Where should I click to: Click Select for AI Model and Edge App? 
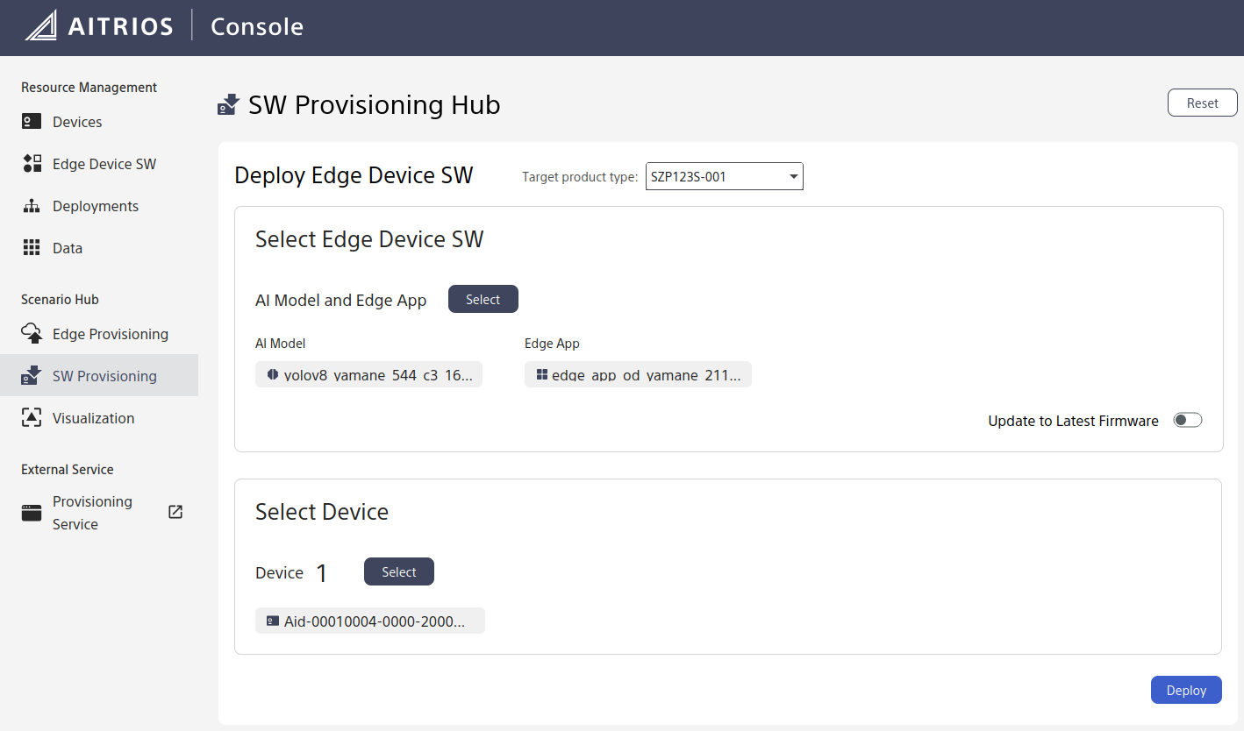click(483, 299)
